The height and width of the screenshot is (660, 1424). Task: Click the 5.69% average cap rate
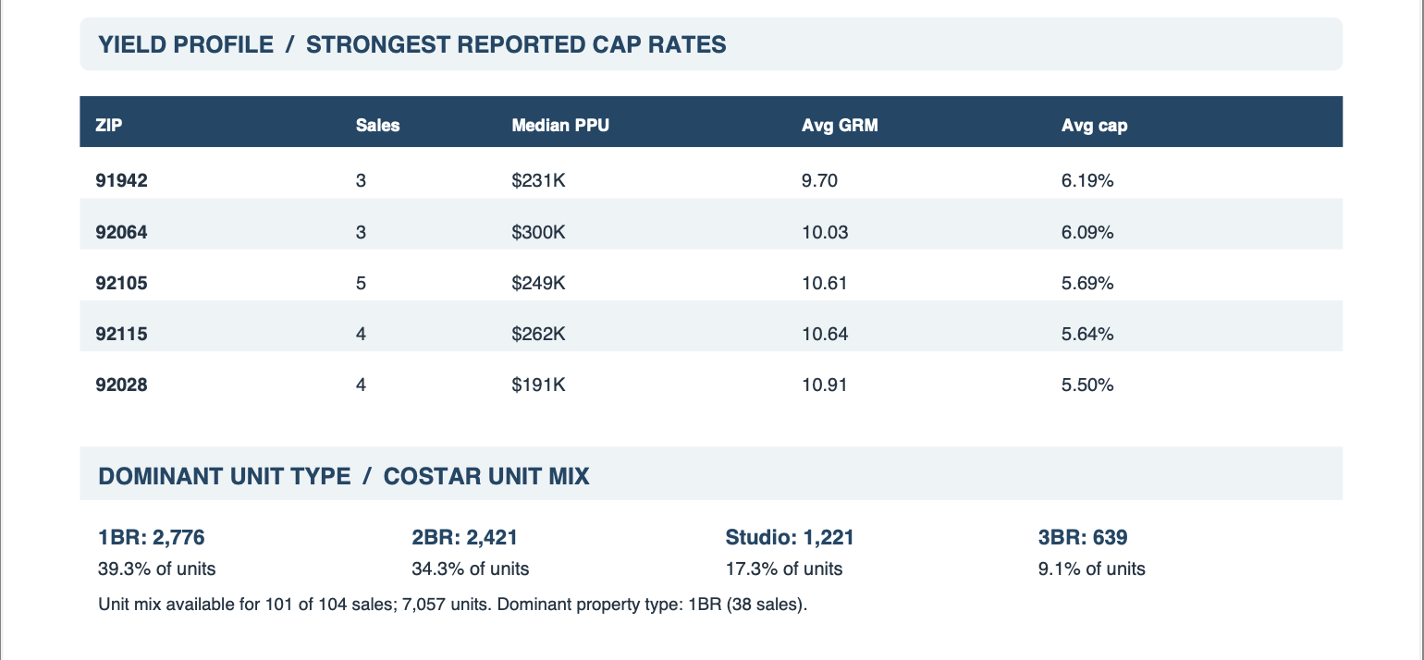(x=1087, y=284)
